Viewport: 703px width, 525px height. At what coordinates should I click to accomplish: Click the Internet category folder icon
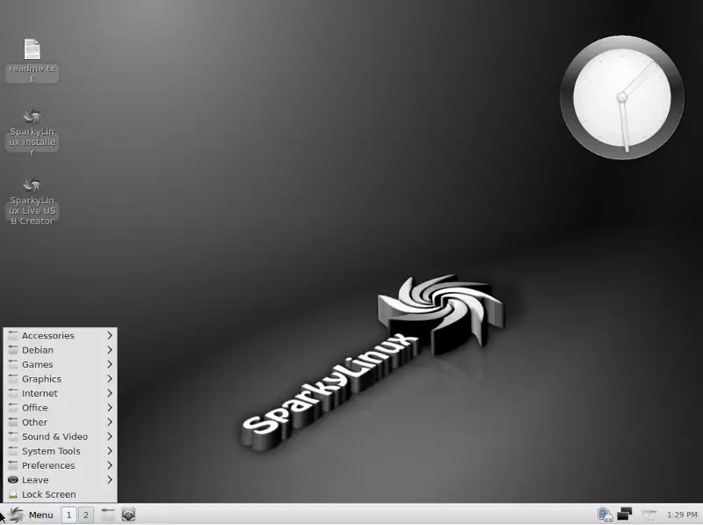(13, 393)
